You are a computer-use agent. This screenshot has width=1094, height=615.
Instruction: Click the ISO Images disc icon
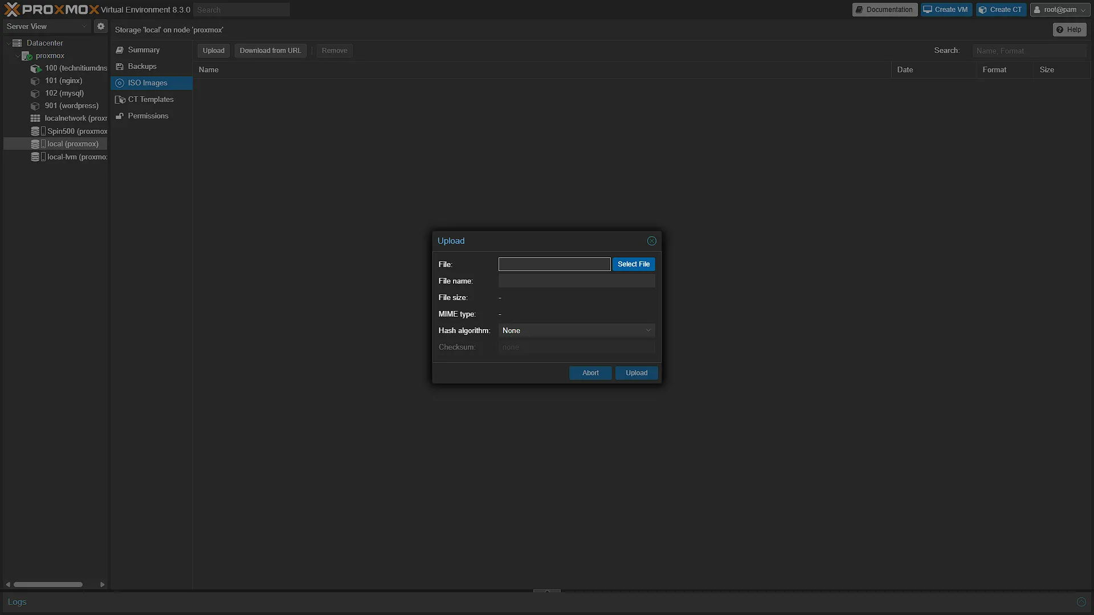click(x=120, y=83)
